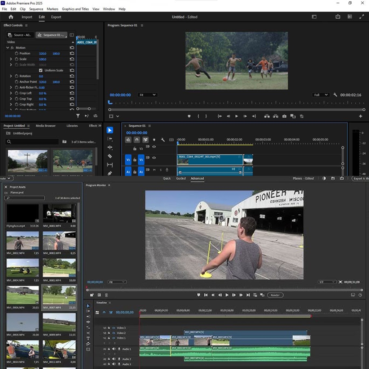The height and width of the screenshot is (369, 369).
Task: Toggle V2 track output eye in Sequence 01
Action: 154,147
